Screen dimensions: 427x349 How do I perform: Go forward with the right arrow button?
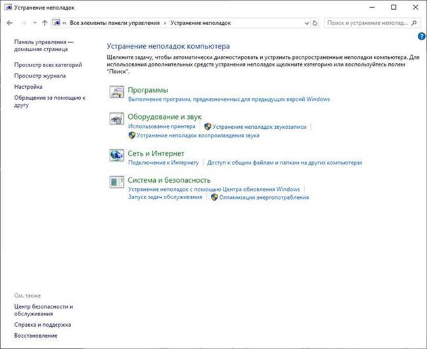point(24,23)
